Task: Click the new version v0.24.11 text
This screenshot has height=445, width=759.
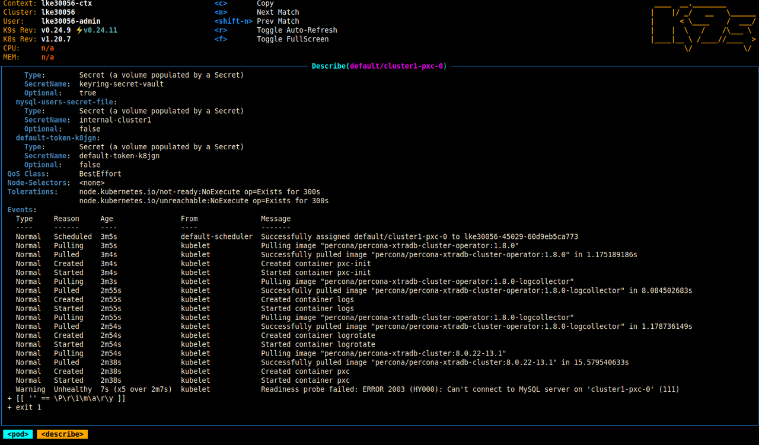Action: [x=100, y=30]
